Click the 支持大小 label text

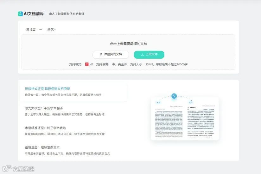pos(136,64)
